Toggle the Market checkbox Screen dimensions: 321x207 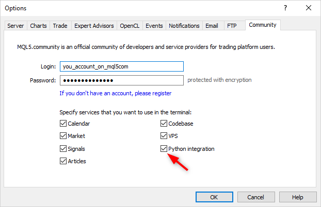click(x=63, y=136)
